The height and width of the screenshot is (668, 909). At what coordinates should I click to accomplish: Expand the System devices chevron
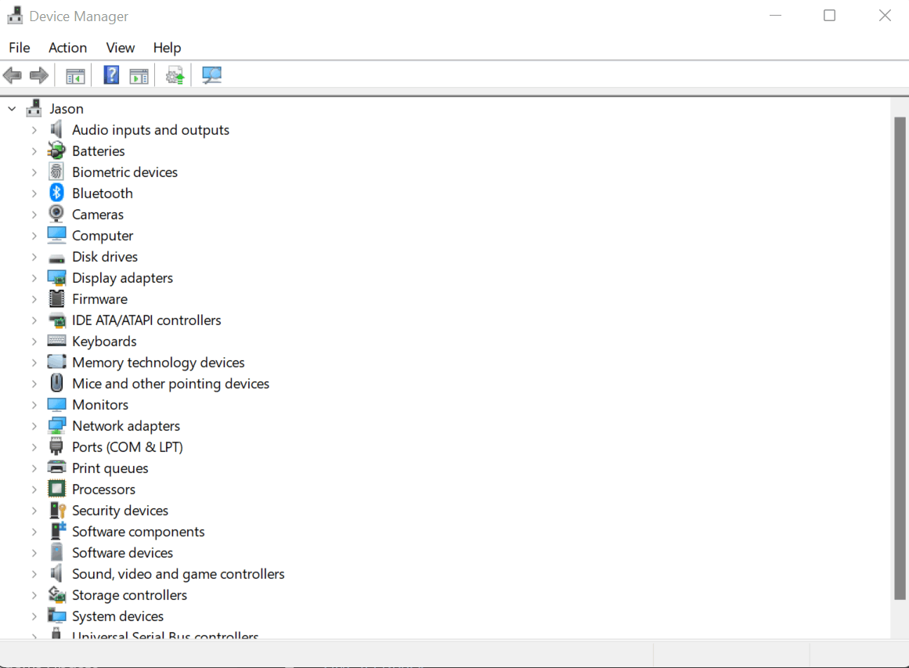34,616
